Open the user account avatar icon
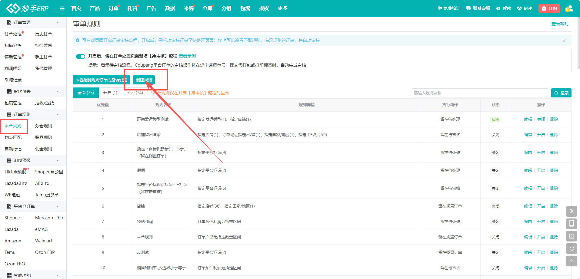Image resolution: width=580 pixels, height=279 pixels. point(569,8)
